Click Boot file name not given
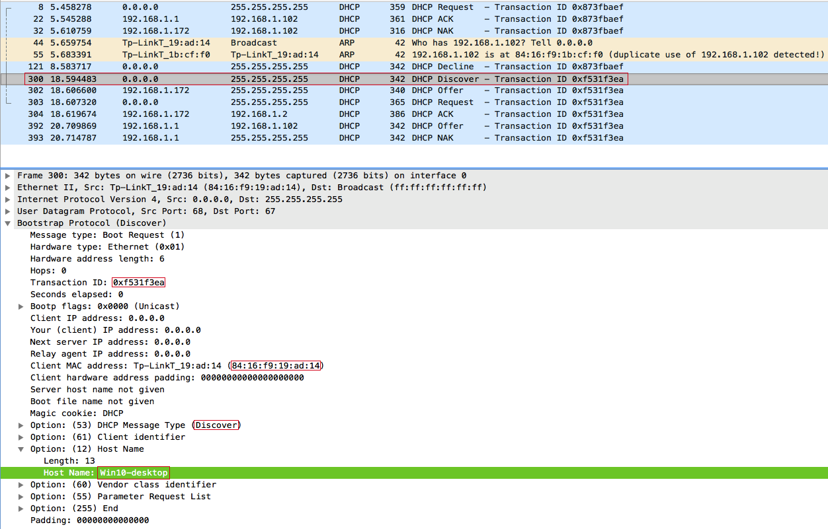This screenshot has height=529, width=828. tap(92, 402)
